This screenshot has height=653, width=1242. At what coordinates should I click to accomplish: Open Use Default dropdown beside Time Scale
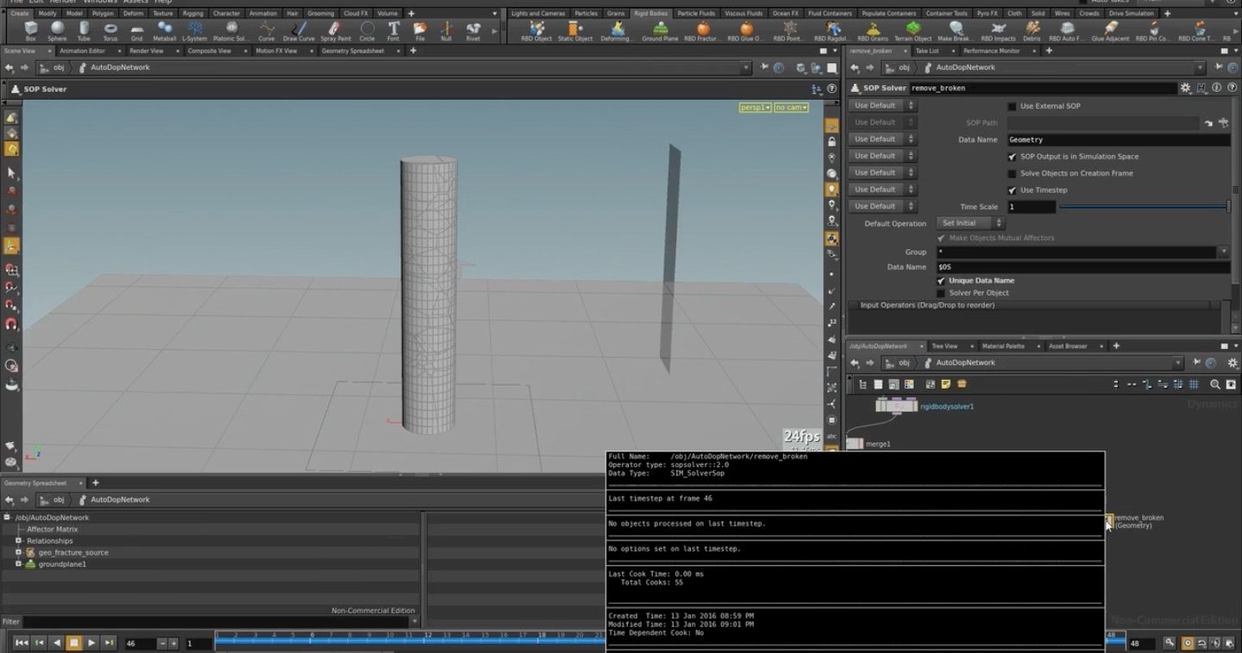point(882,206)
